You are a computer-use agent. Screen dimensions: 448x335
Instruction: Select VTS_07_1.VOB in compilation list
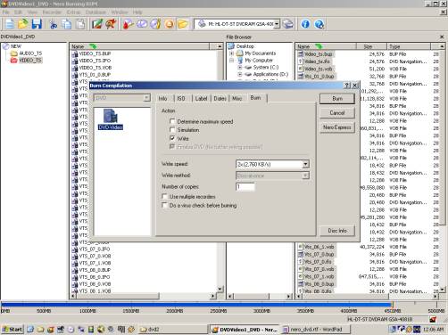(x=95, y=263)
